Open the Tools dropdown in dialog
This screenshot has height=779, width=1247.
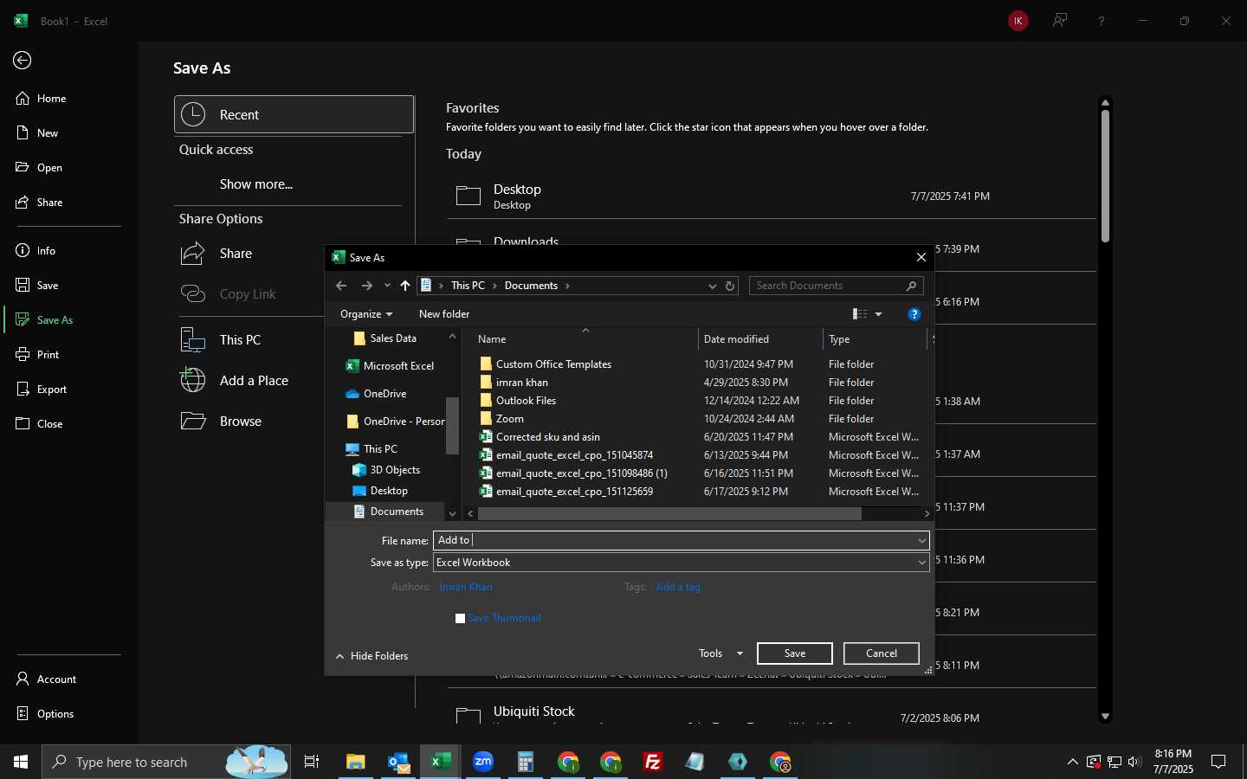pos(720,653)
